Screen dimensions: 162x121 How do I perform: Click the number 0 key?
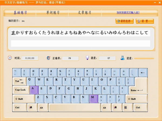click(107, 73)
